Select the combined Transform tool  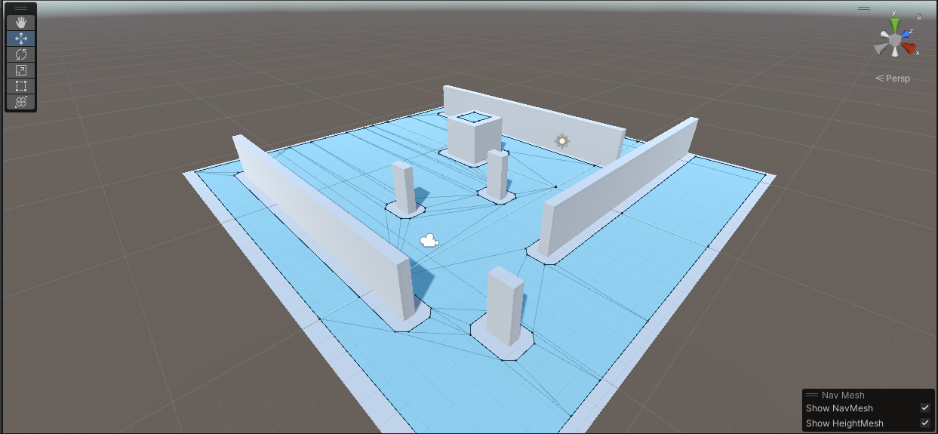pyautogui.click(x=21, y=101)
